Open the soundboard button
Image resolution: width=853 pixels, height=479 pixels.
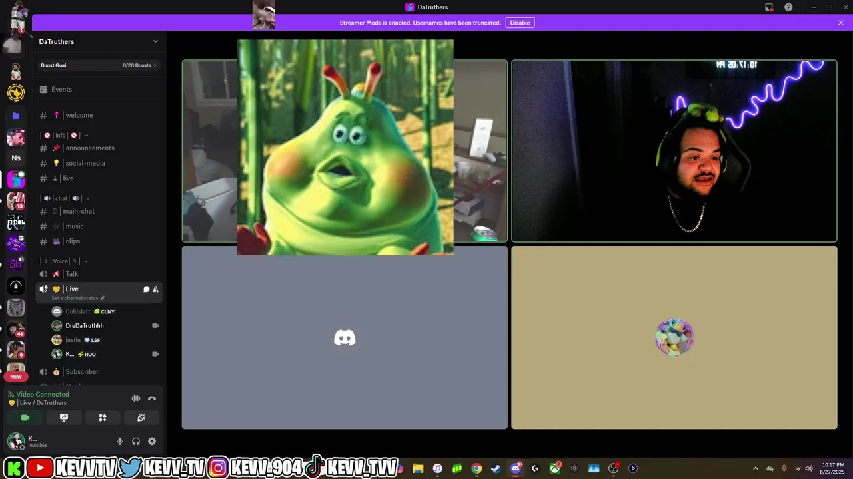141,418
